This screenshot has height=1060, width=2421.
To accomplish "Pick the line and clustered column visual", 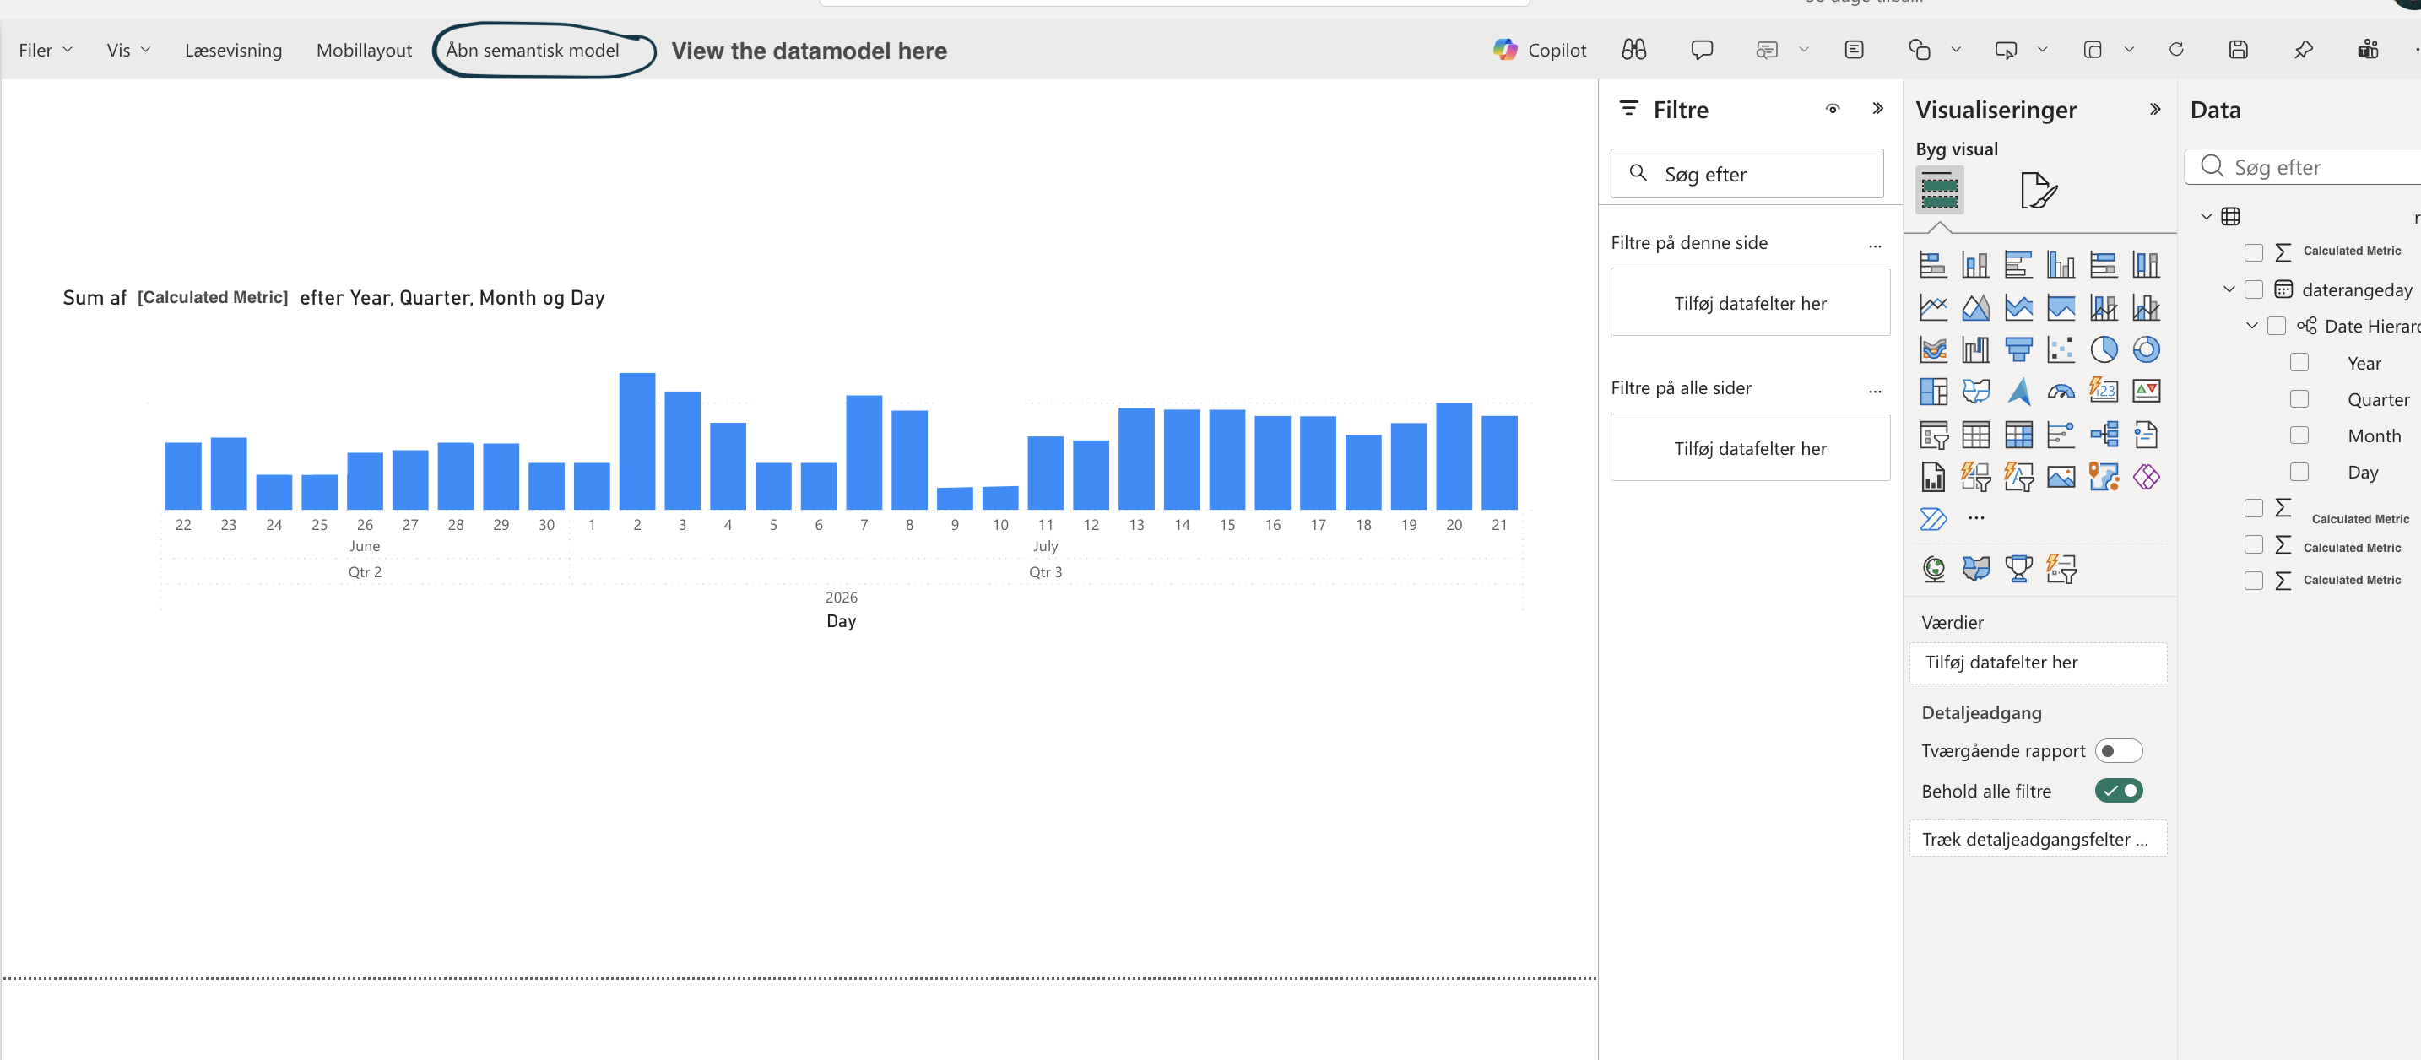I will [2104, 307].
